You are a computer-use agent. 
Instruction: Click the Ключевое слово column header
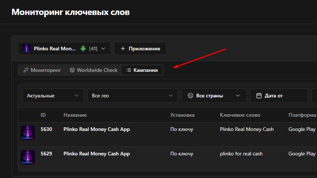(x=240, y=115)
